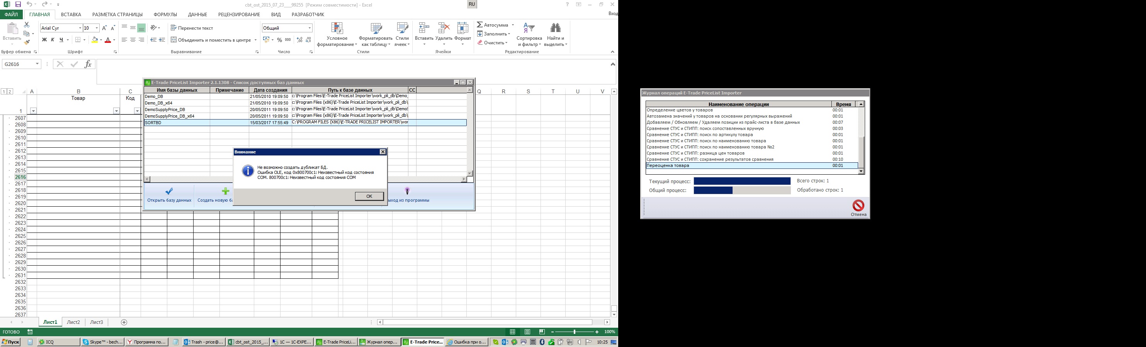Switch to the Лист2 sheet tab
Image resolution: width=1146 pixels, height=347 pixels.
click(x=73, y=322)
